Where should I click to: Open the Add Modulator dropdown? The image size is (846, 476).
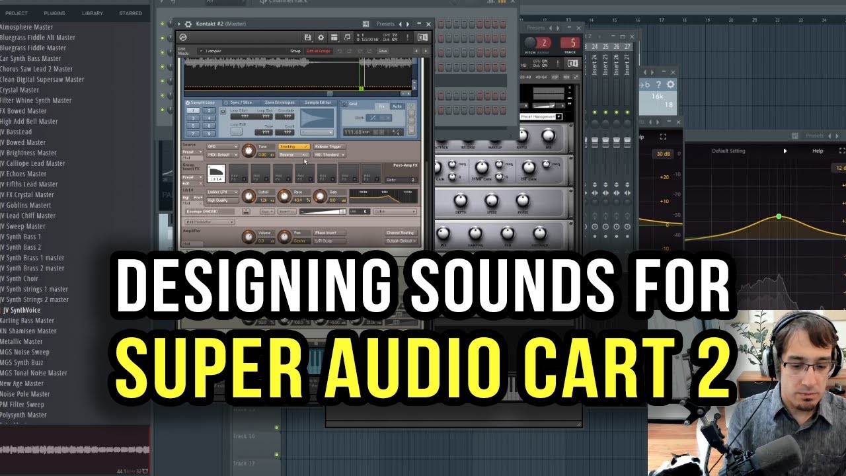click(x=210, y=222)
